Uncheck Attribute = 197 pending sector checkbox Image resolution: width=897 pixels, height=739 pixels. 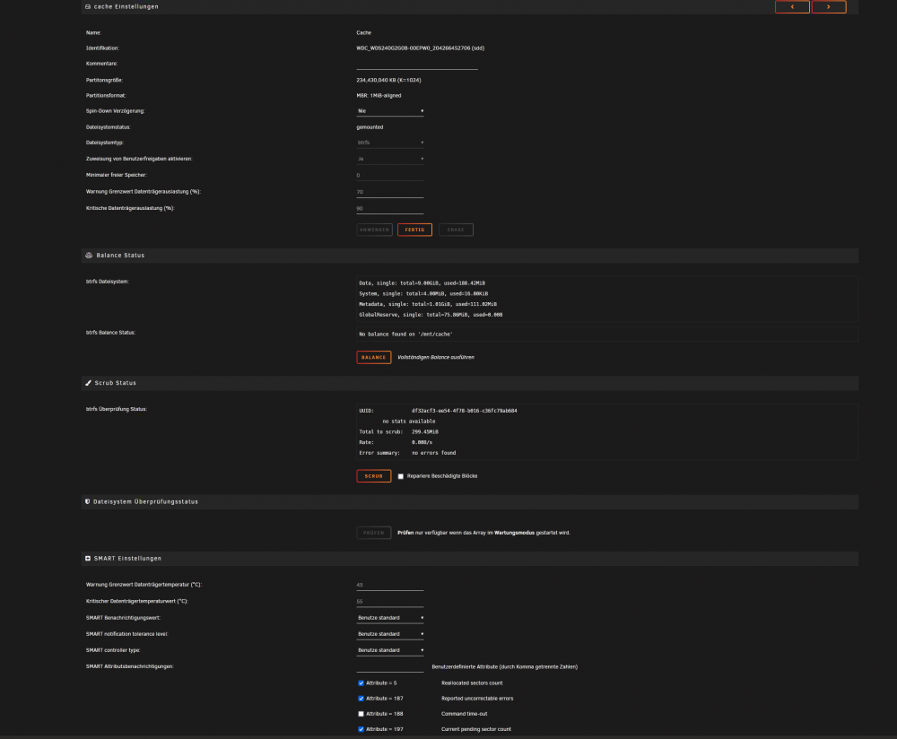(361, 729)
